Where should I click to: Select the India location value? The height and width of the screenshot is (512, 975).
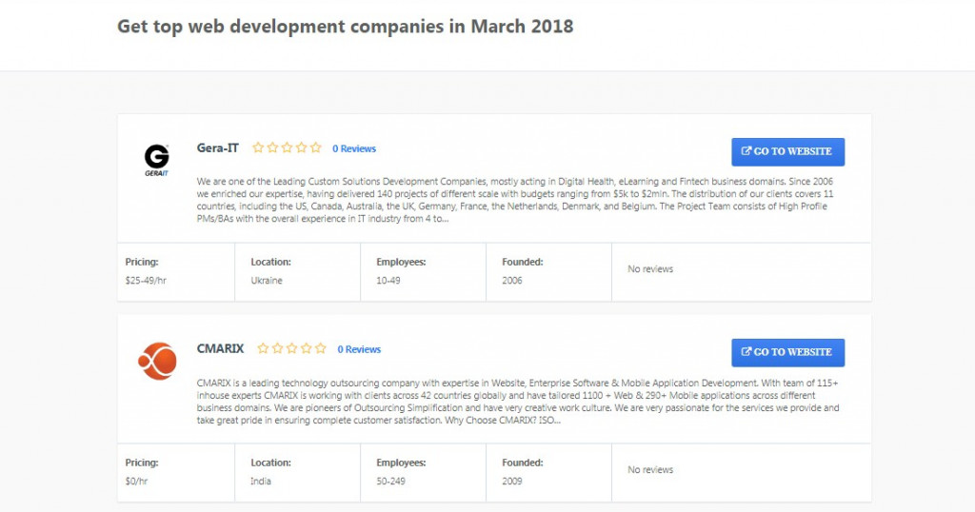(261, 481)
